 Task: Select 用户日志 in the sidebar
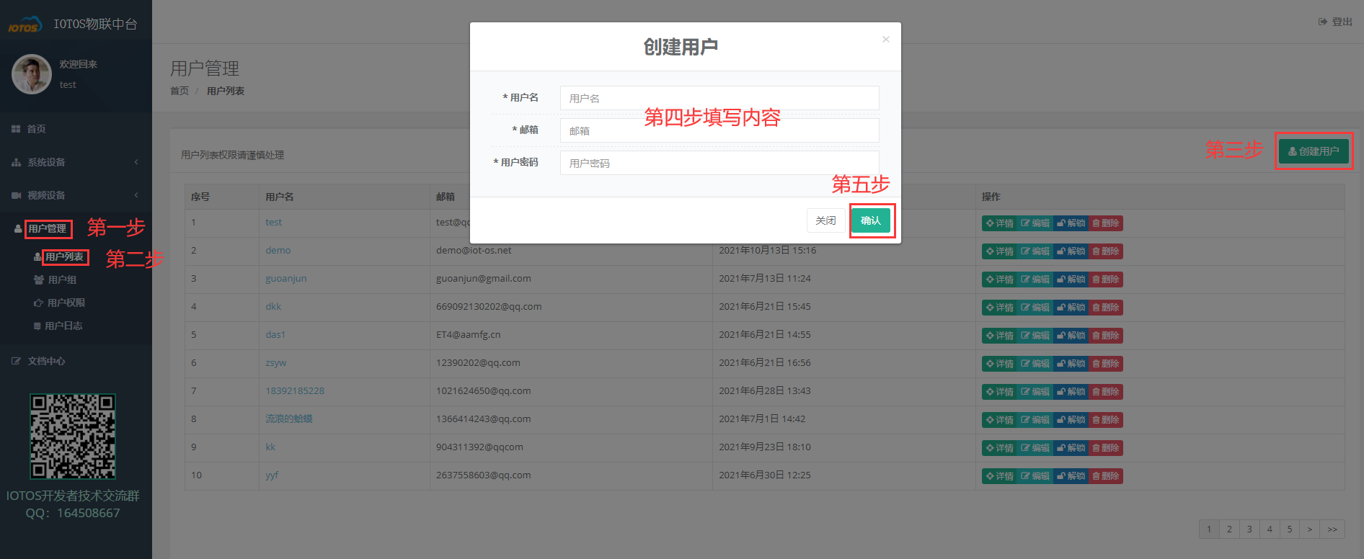click(x=63, y=326)
